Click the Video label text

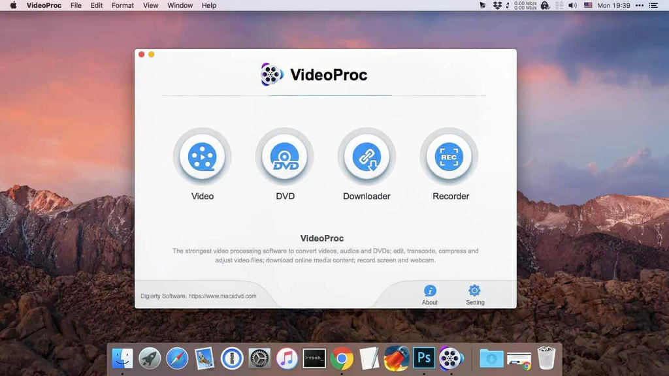[x=203, y=196]
